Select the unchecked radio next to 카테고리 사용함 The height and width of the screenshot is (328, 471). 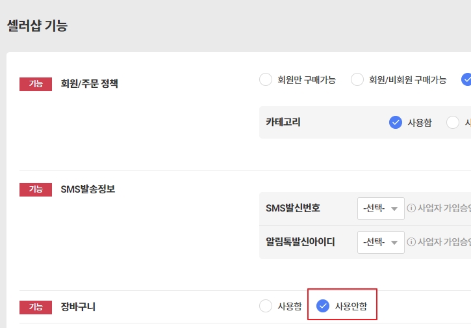coord(453,122)
